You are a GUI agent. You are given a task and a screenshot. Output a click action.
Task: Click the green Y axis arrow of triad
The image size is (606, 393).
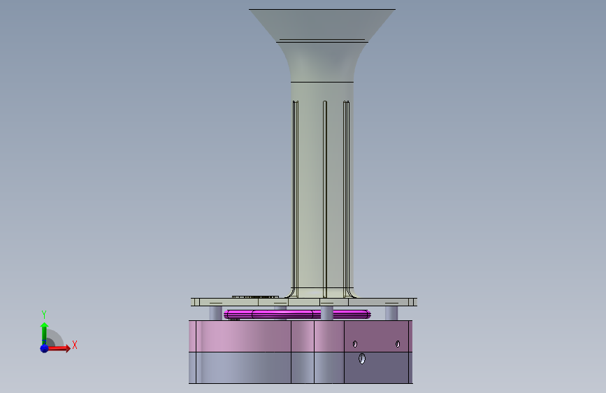point(44,333)
